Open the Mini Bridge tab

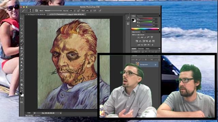tap(29, 116)
